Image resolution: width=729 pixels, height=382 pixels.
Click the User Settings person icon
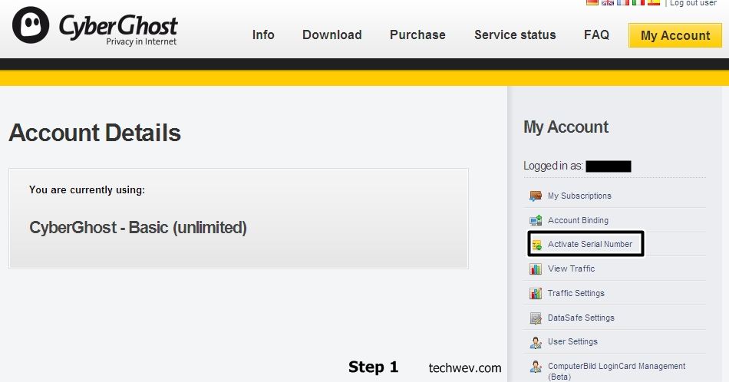(536, 343)
